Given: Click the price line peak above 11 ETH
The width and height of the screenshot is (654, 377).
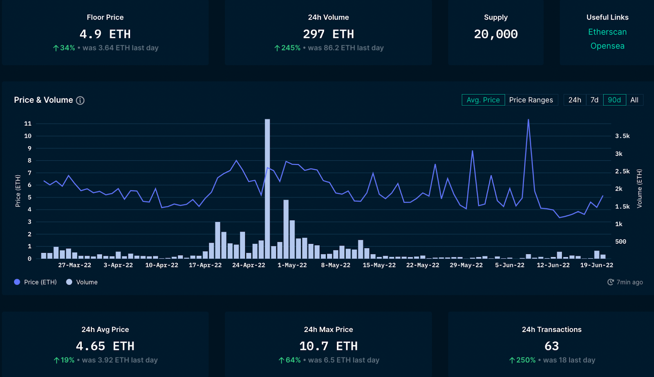Looking at the screenshot, I should 529,120.
